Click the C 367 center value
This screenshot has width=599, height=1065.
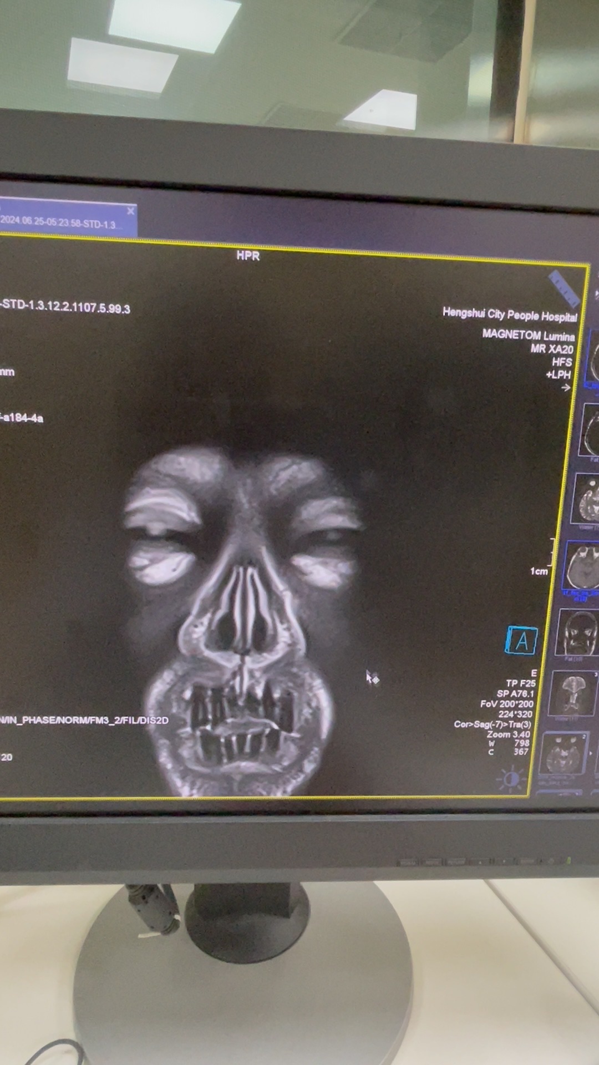(508, 752)
